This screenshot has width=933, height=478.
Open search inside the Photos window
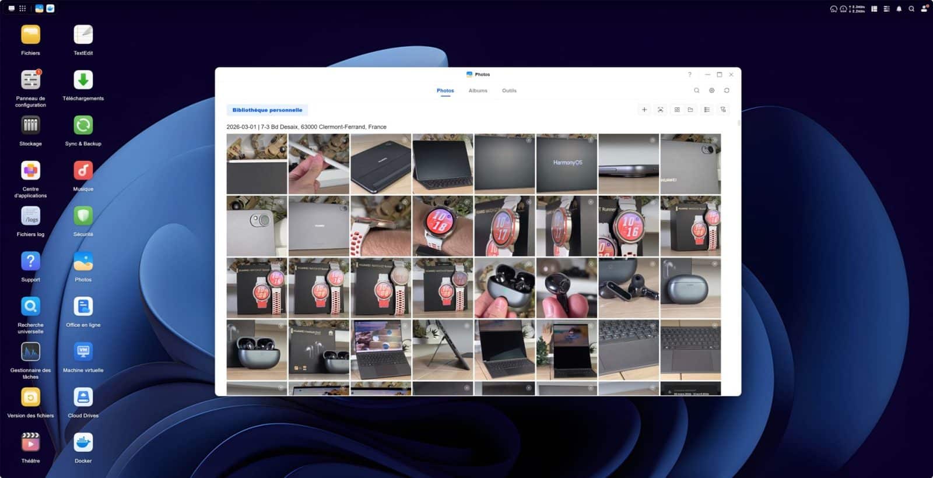[696, 90]
